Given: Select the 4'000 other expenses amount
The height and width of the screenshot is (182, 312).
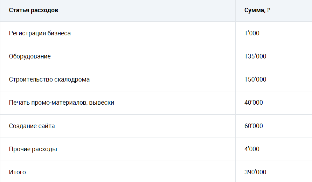Looking at the screenshot, I should pos(252,149).
